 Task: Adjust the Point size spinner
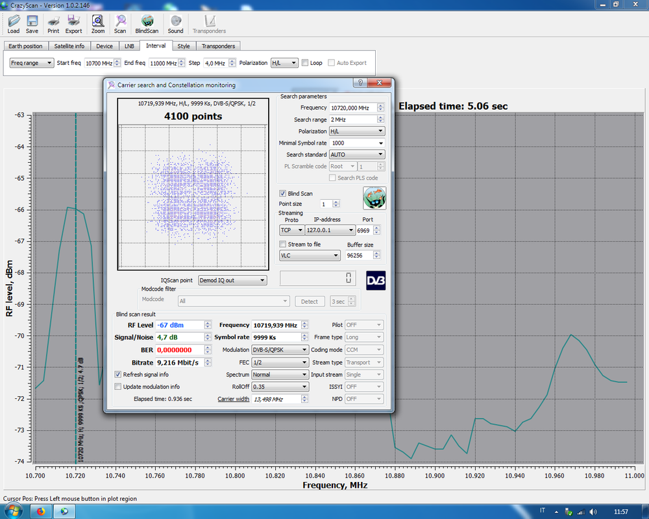336,204
